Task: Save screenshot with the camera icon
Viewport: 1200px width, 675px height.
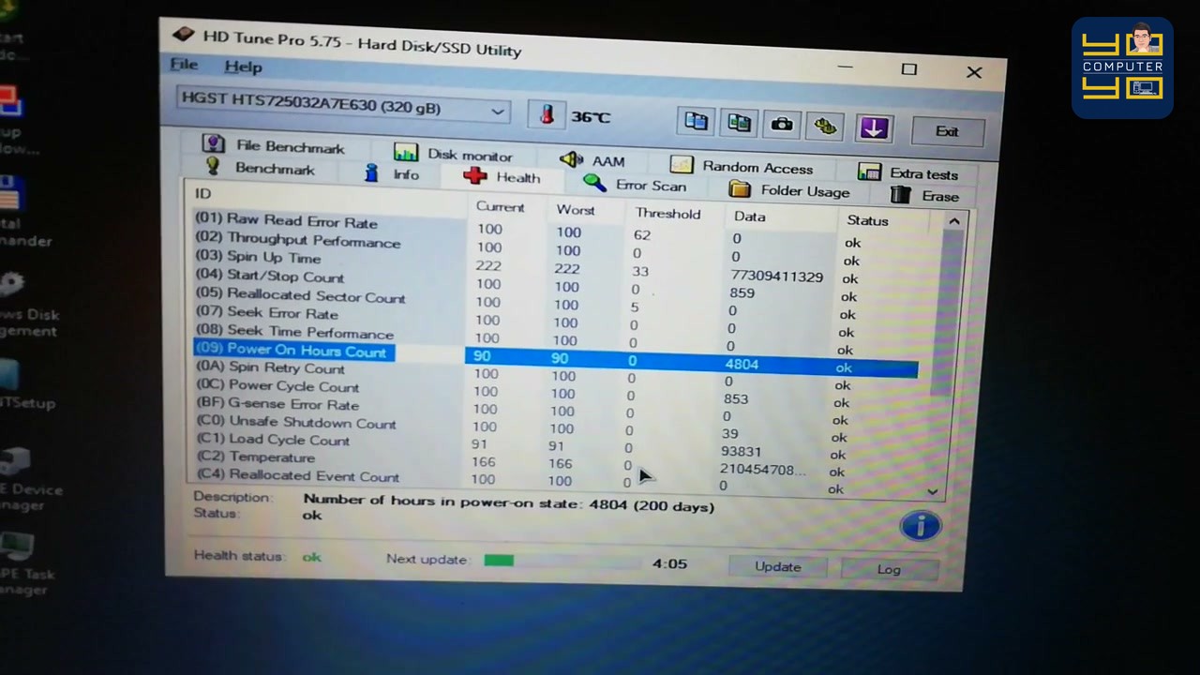Action: pos(782,125)
